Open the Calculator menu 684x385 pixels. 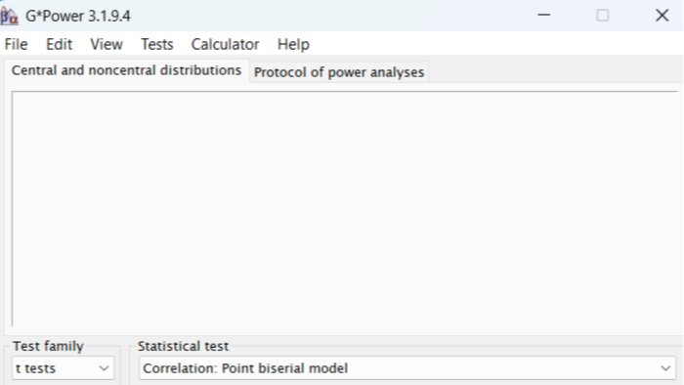[225, 45]
